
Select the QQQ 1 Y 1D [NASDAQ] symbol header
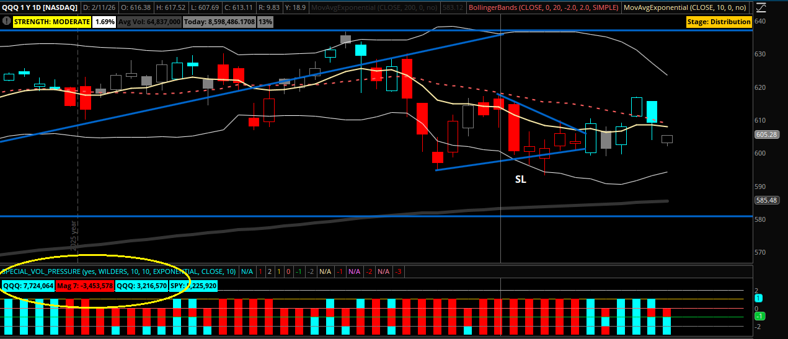tap(40, 7)
